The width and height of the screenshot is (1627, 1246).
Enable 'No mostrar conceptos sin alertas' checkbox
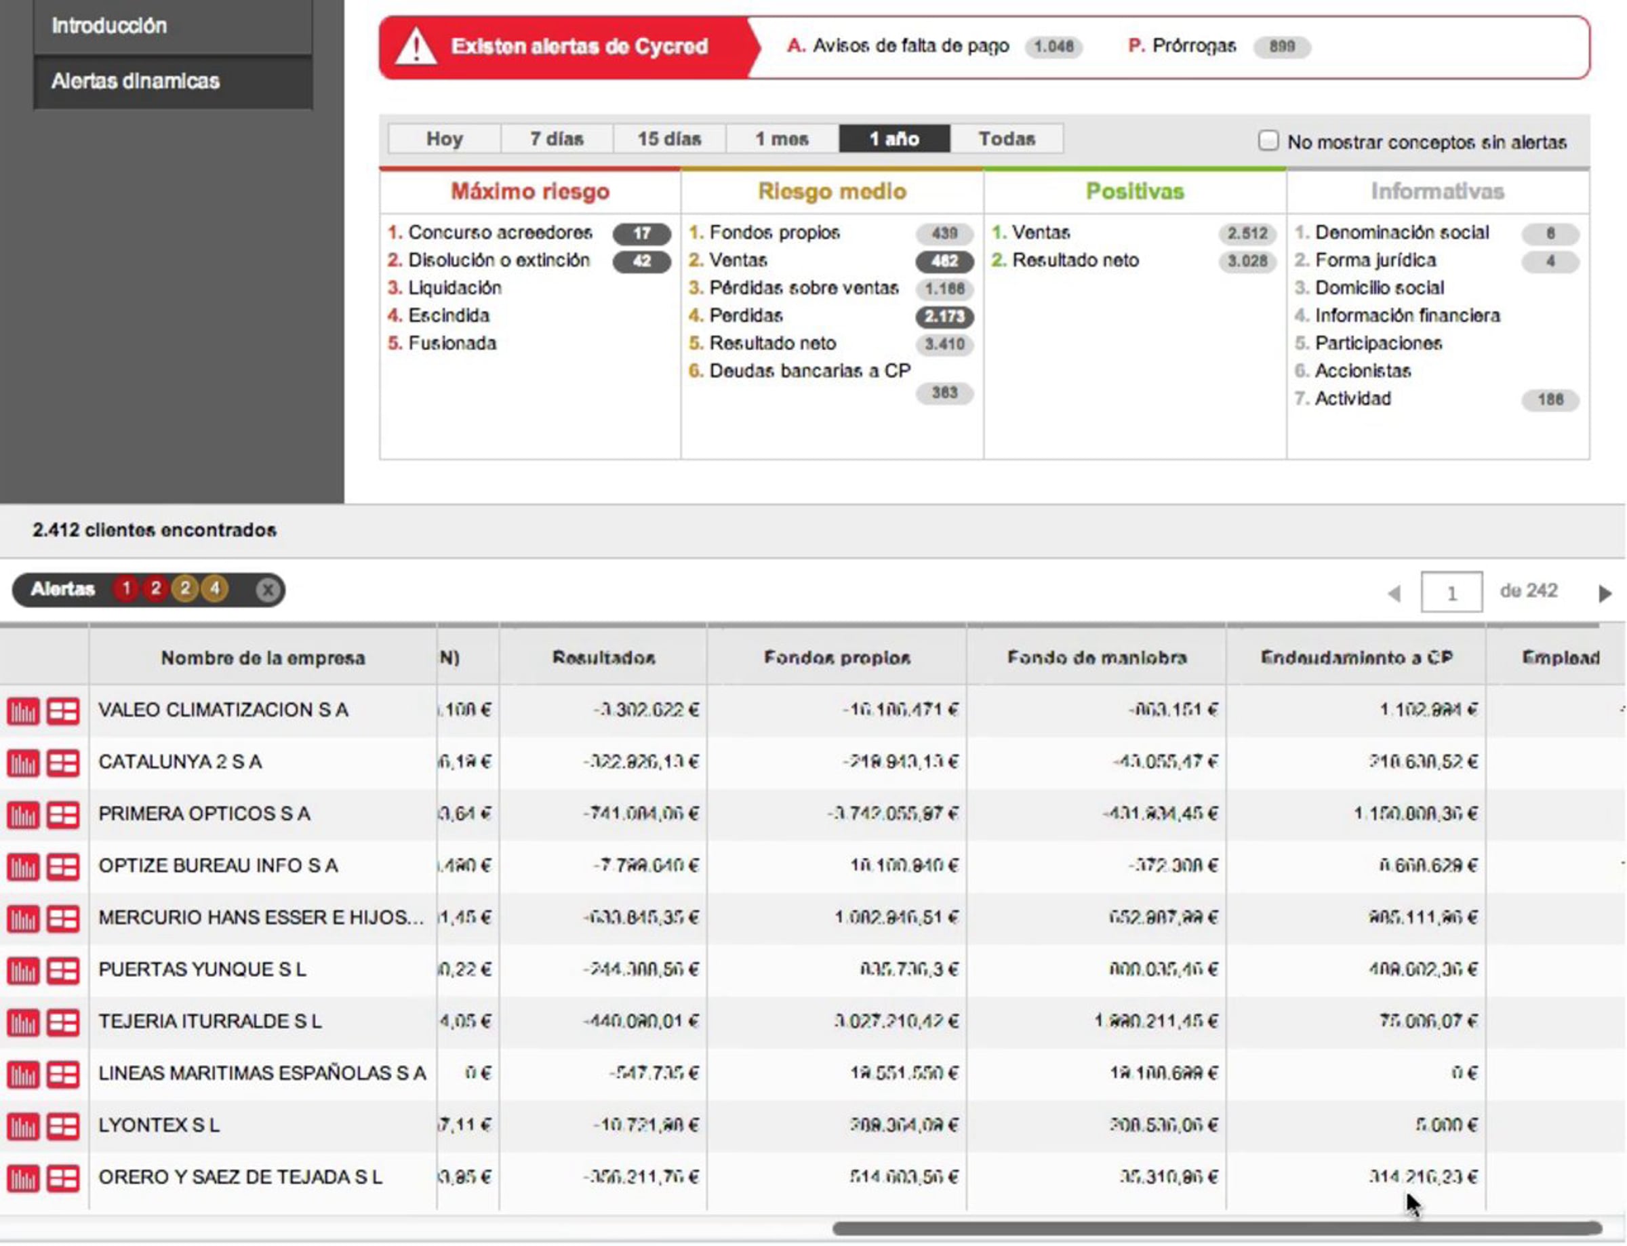tap(1268, 141)
